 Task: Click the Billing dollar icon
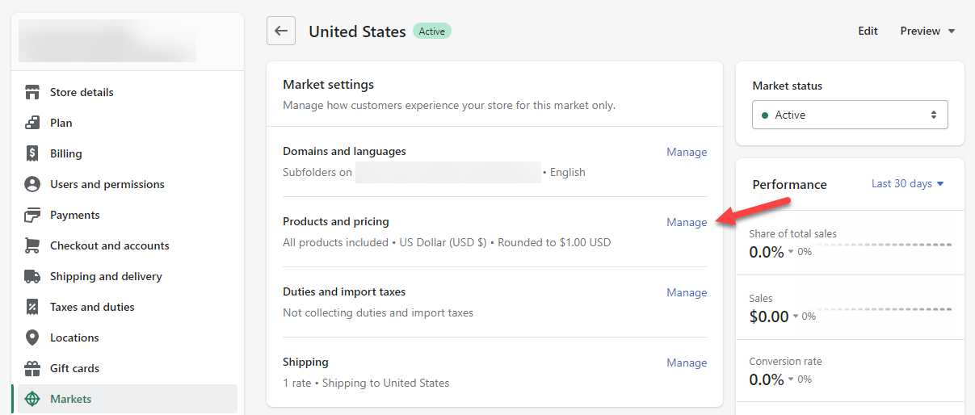[x=32, y=153]
